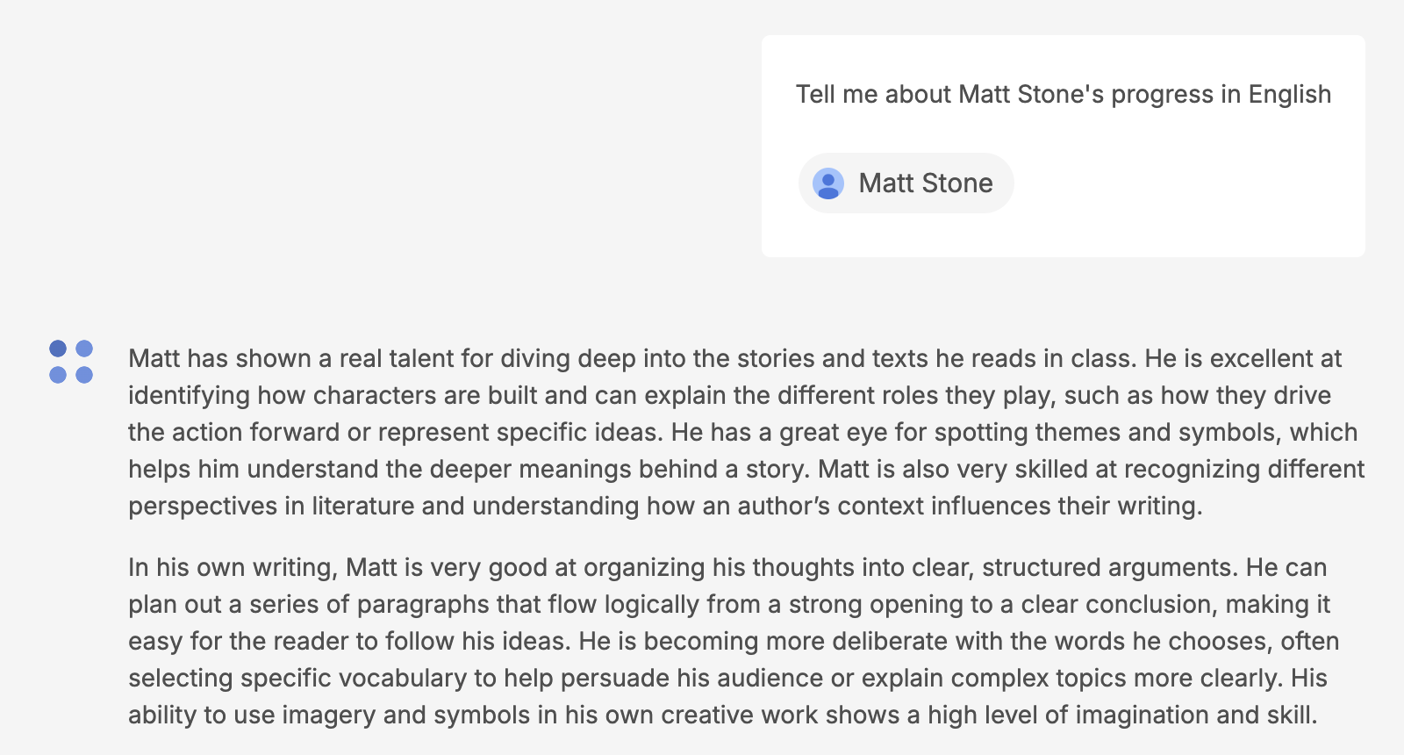
Task: Click the top-right dot of assistant logo
Action: click(84, 349)
